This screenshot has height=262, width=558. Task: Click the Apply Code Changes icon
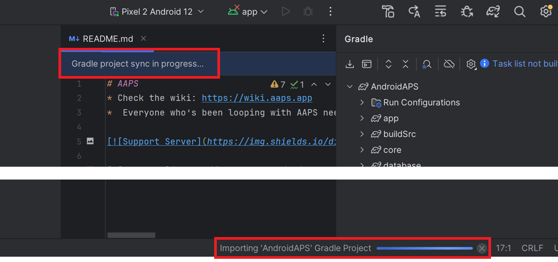click(x=441, y=11)
